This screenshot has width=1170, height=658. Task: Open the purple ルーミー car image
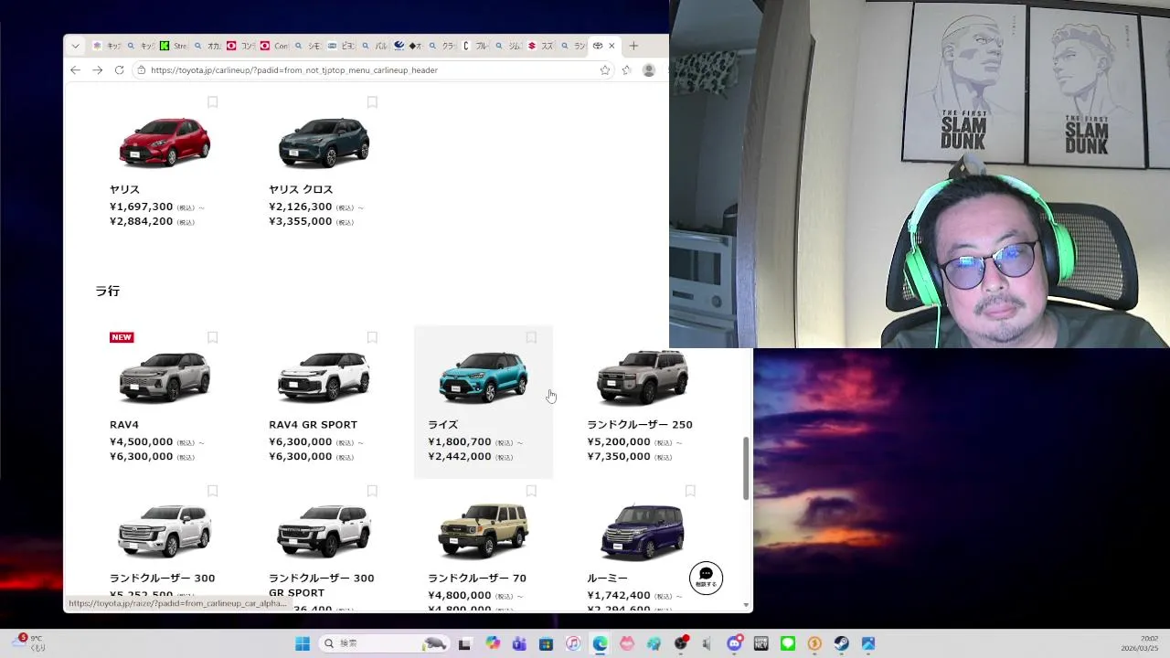(642, 531)
